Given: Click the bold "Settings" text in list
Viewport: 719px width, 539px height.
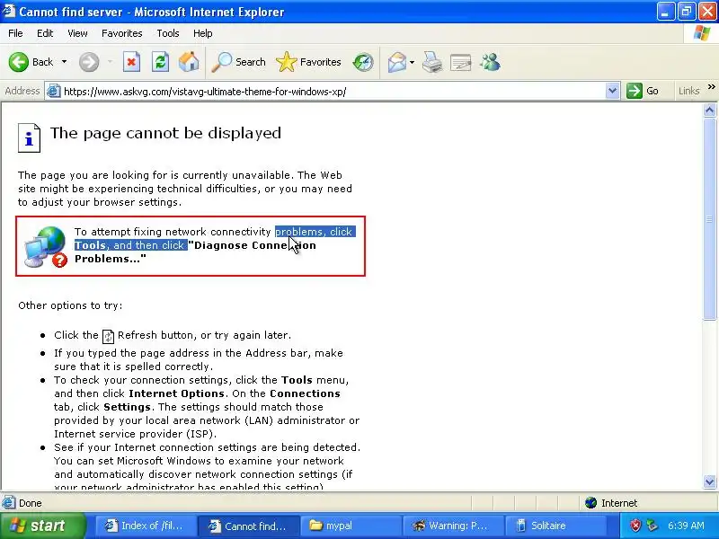Looking at the screenshot, I should click(x=127, y=407).
